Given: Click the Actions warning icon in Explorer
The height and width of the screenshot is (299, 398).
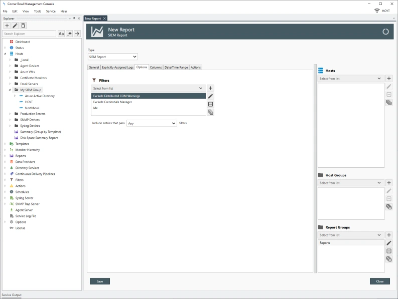Looking at the screenshot, I should (x=12, y=186).
